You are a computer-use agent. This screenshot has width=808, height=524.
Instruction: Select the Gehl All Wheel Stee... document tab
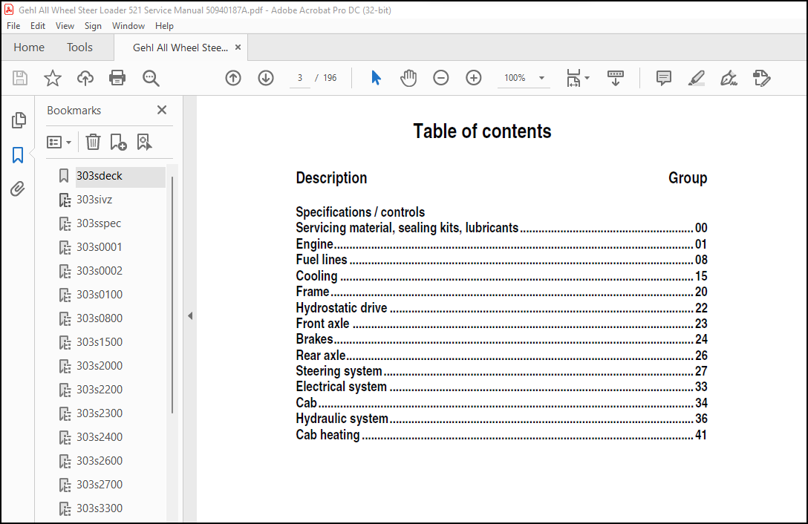180,48
